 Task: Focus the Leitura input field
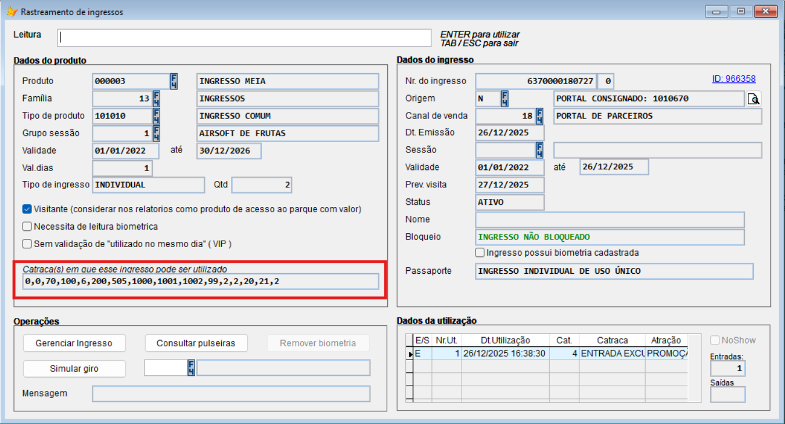(244, 38)
